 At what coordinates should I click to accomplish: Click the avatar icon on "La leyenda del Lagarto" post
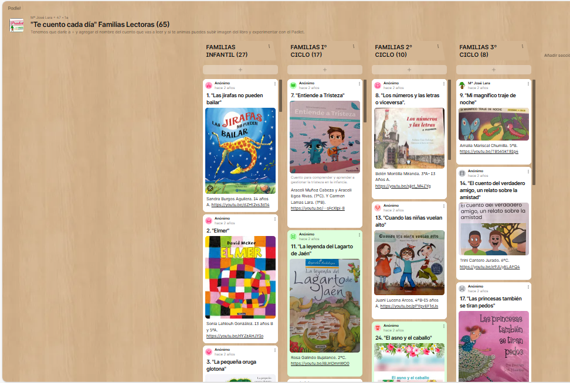[x=293, y=236]
